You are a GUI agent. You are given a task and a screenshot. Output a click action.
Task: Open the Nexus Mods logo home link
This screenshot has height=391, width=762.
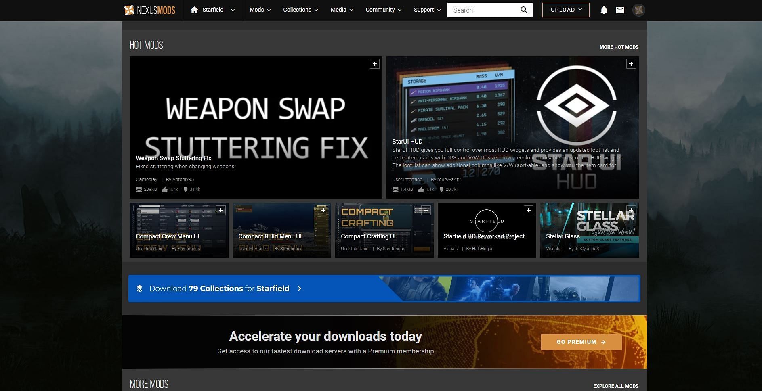[150, 10]
